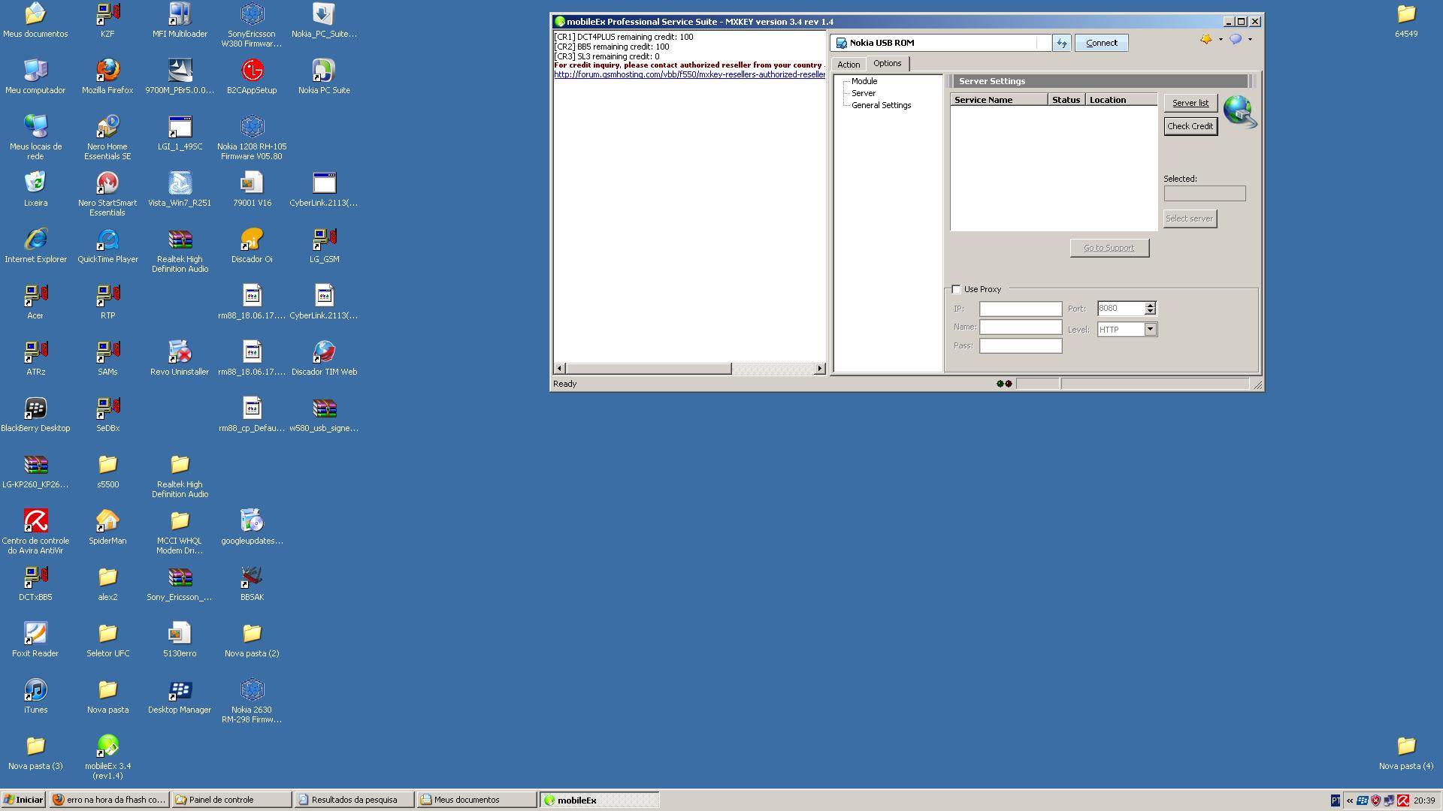Click the log scrollbar left arrow
1443x811 pixels.
(559, 369)
